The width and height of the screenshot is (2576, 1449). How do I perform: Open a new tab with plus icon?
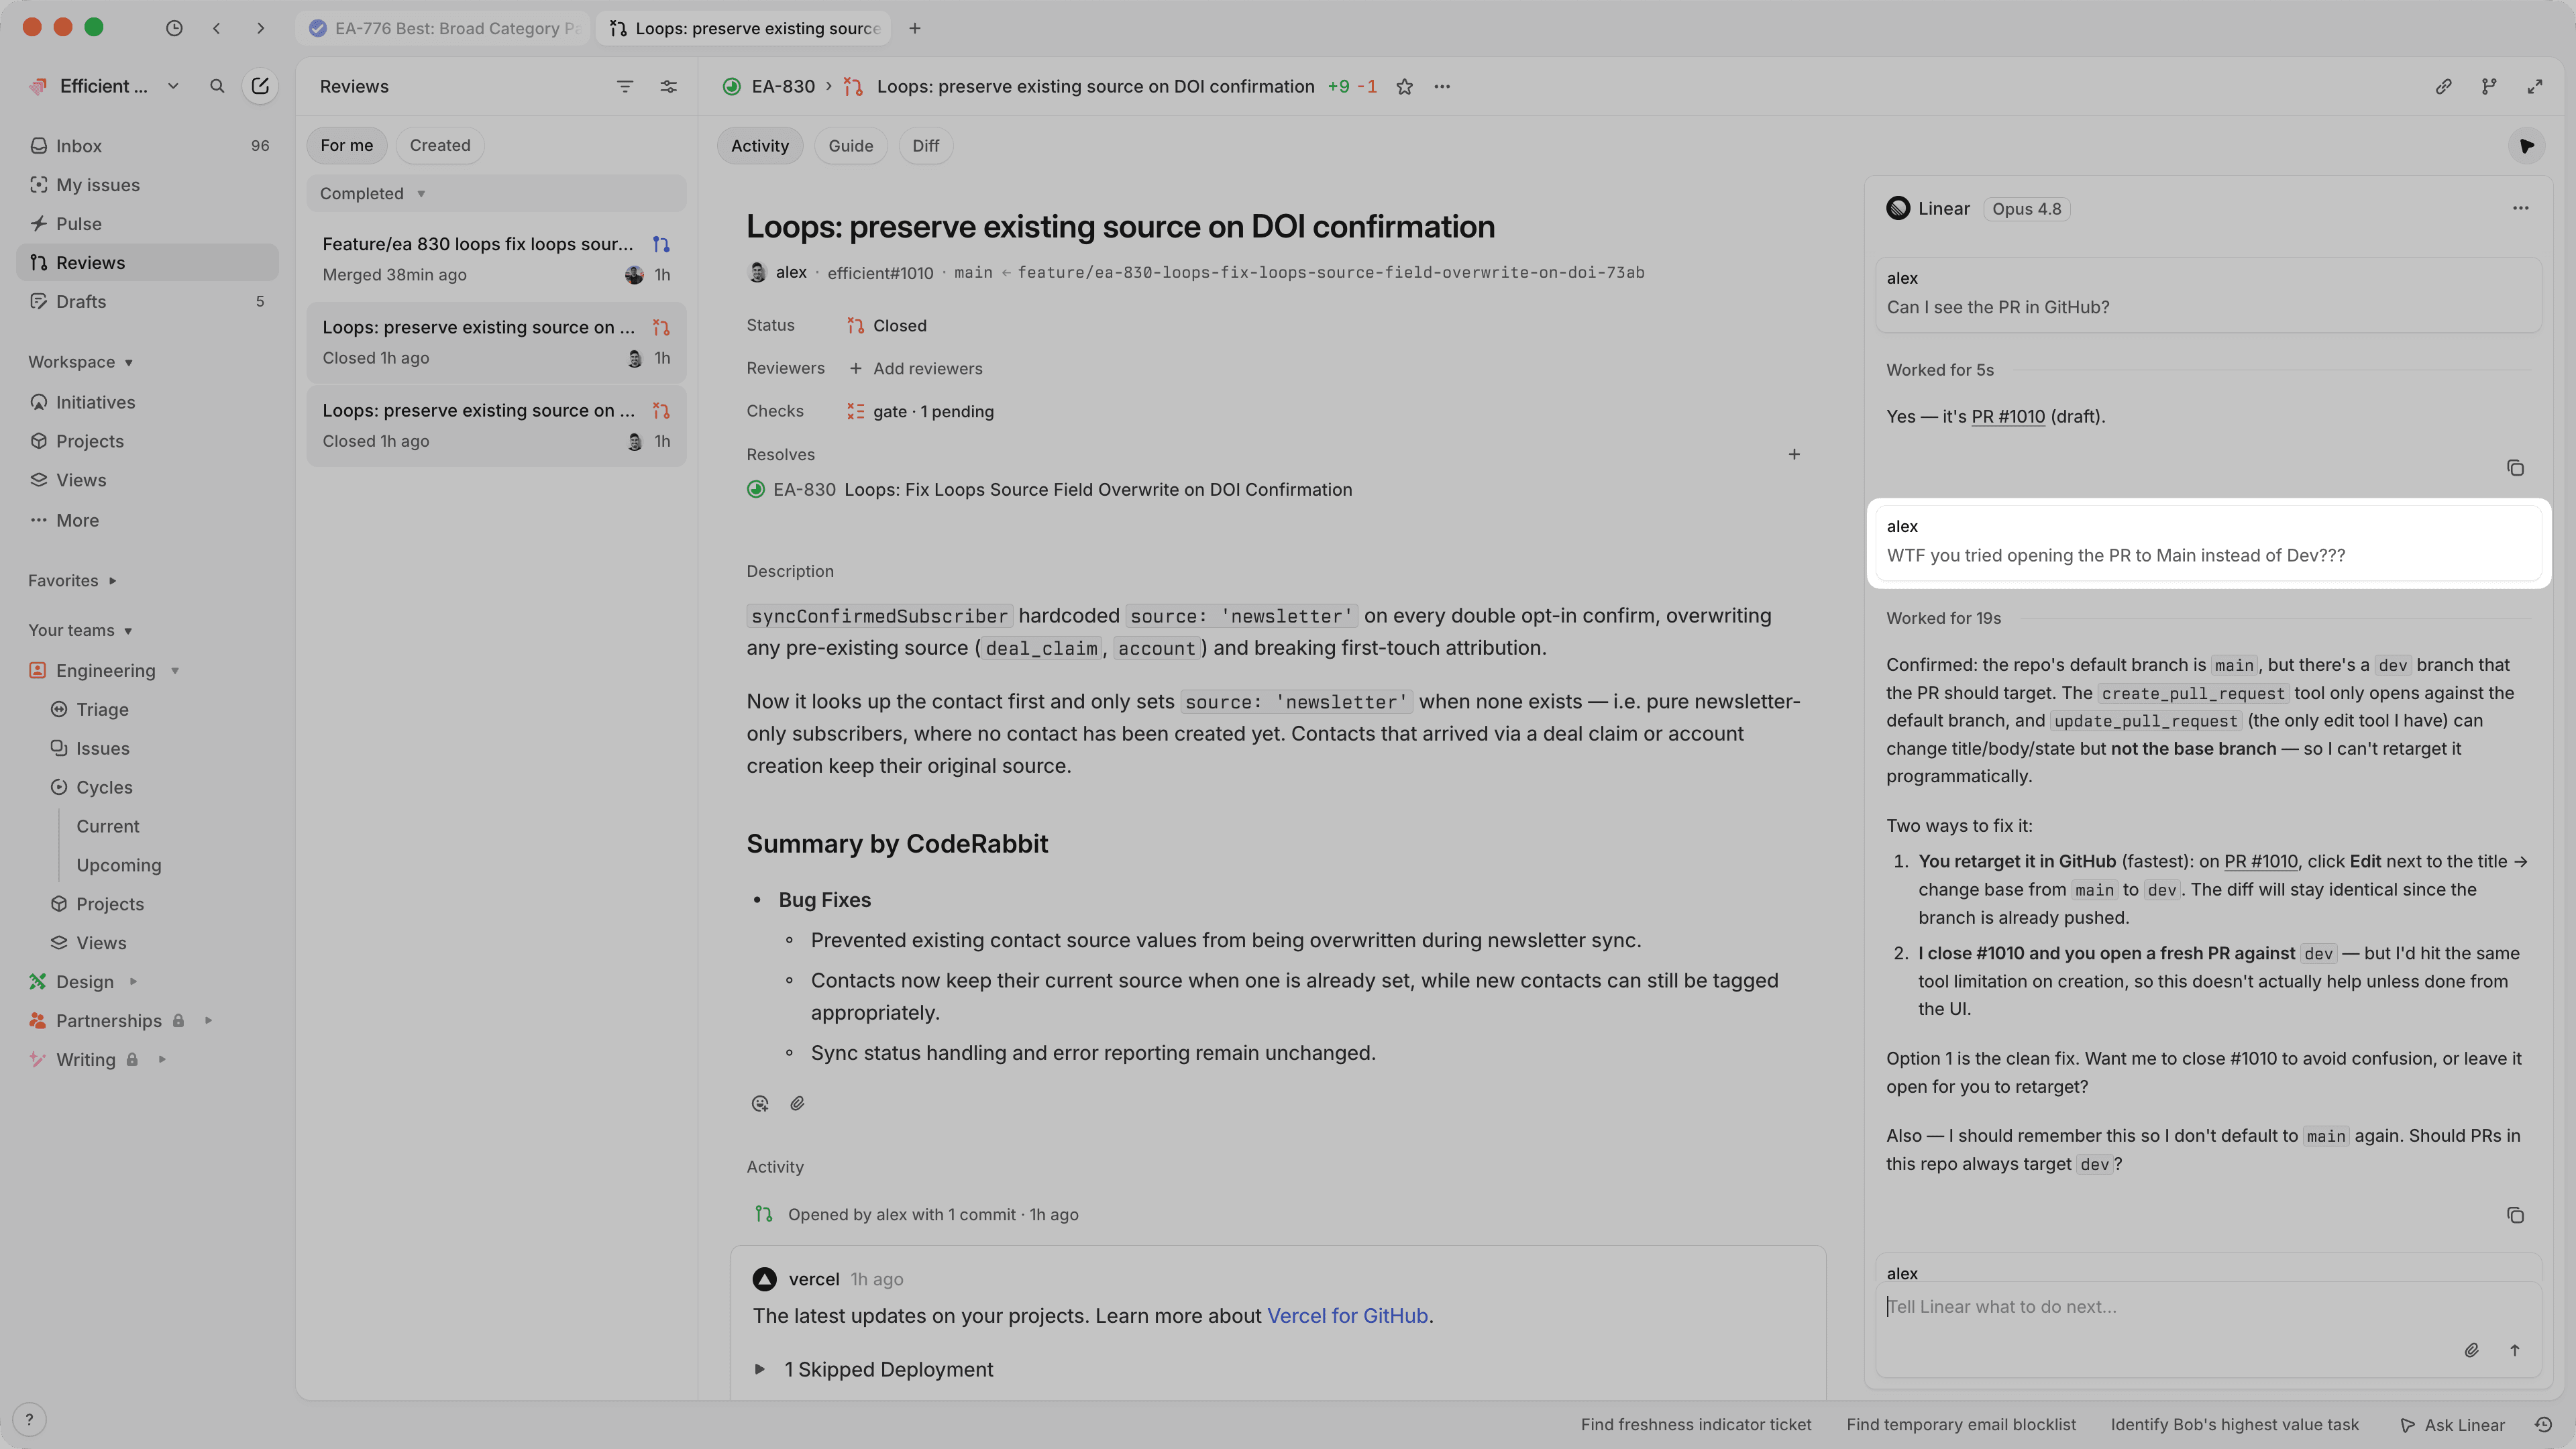point(914,28)
